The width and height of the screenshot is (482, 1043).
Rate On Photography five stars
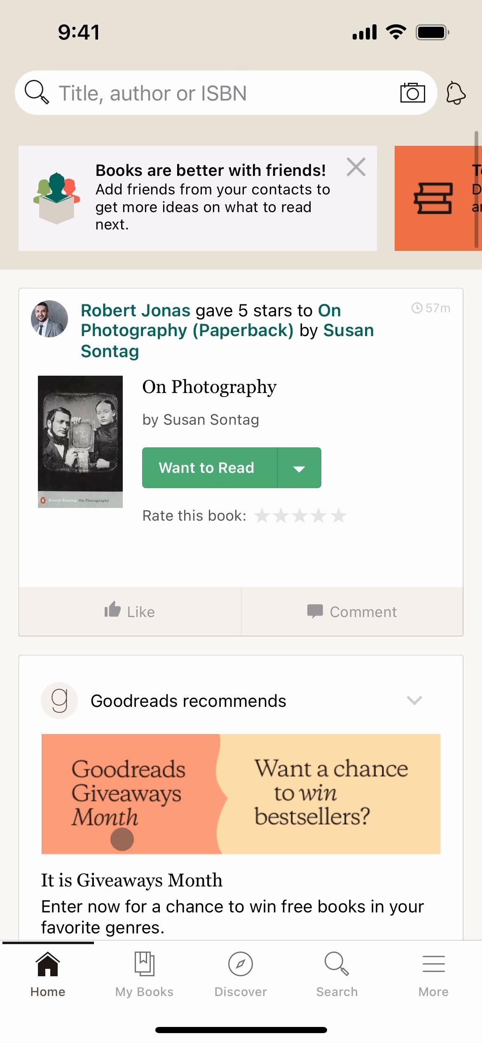pyautogui.click(x=339, y=516)
